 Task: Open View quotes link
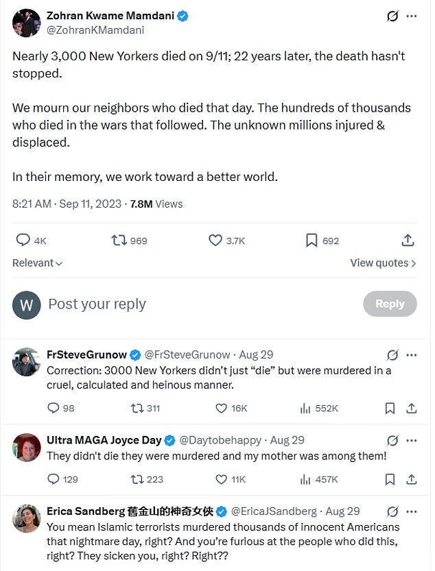[383, 263]
